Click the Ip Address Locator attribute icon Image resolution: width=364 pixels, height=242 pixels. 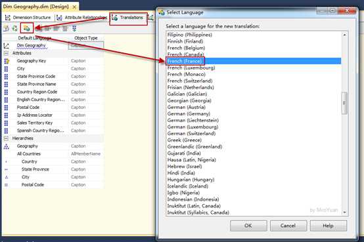[x=7, y=115]
